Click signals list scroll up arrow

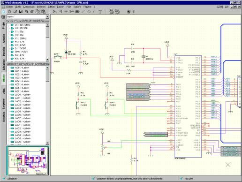tap(47, 68)
